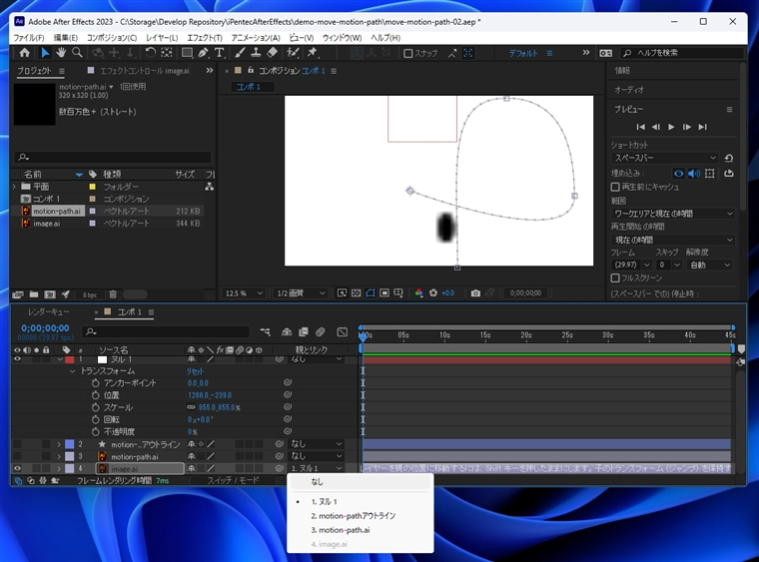
Task: Take snapshot with viewer camera icon
Action: point(475,293)
